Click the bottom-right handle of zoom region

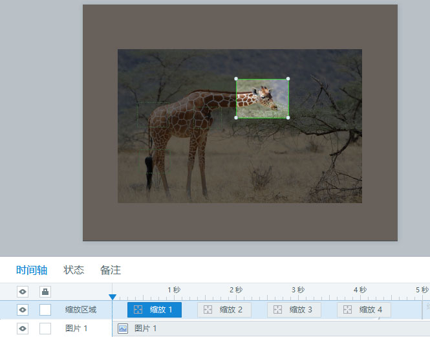288,118
